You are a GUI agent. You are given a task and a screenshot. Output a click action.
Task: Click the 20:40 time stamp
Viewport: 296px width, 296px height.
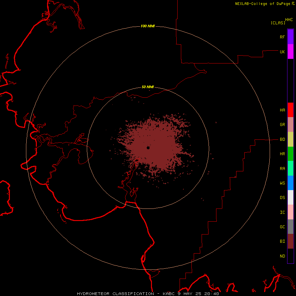click(211, 294)
